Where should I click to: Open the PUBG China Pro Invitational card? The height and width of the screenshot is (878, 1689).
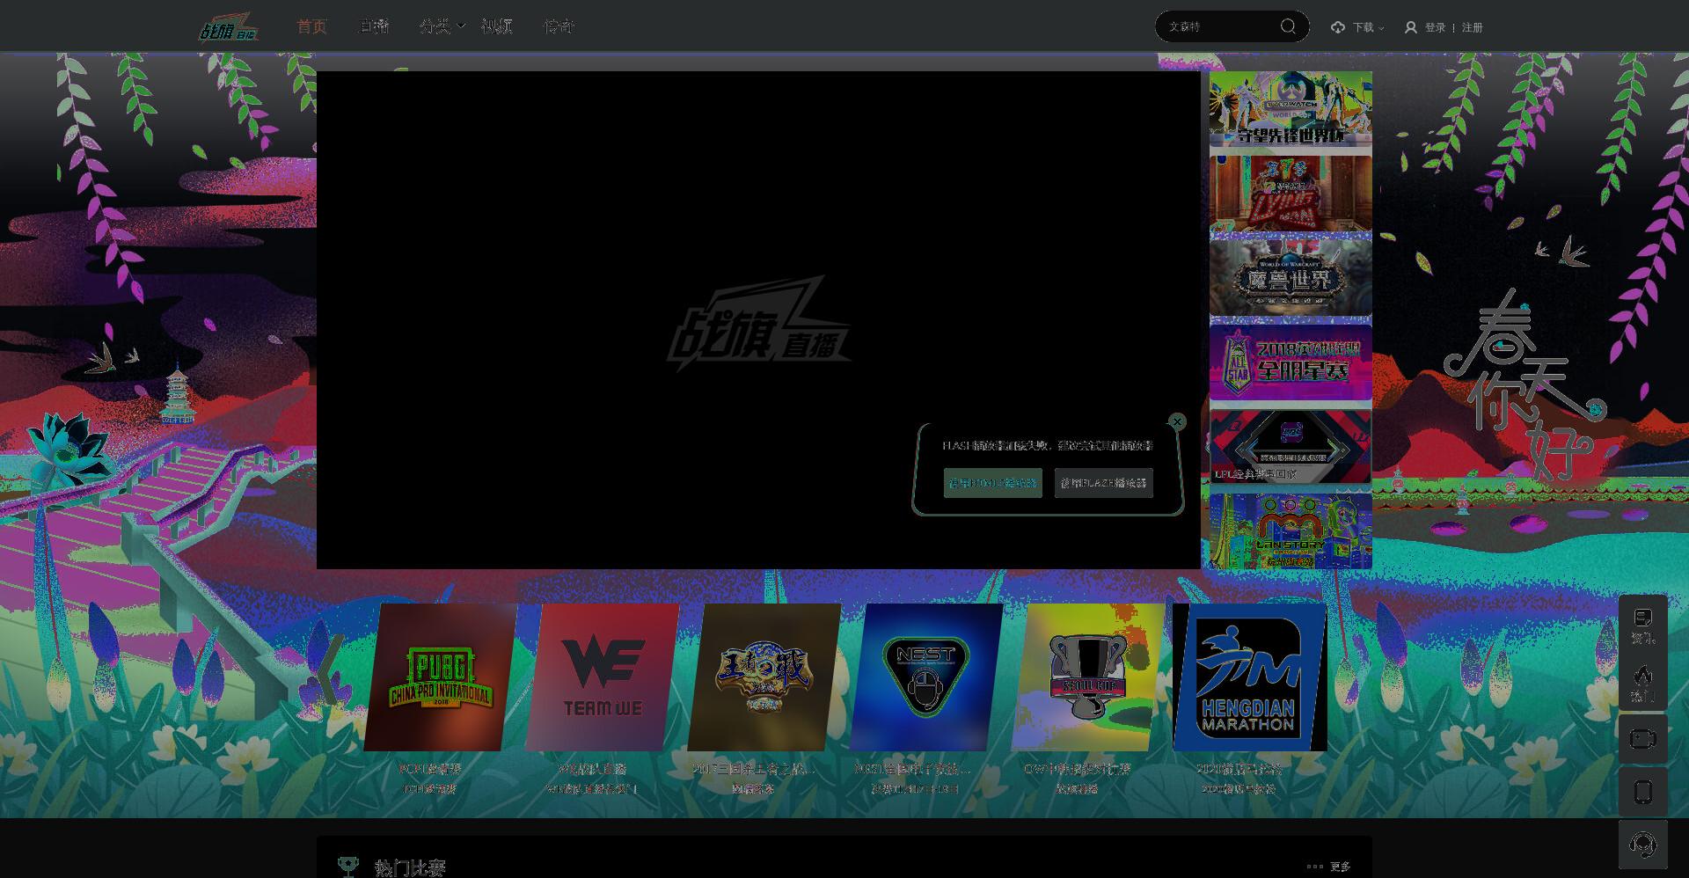(440, 677)
